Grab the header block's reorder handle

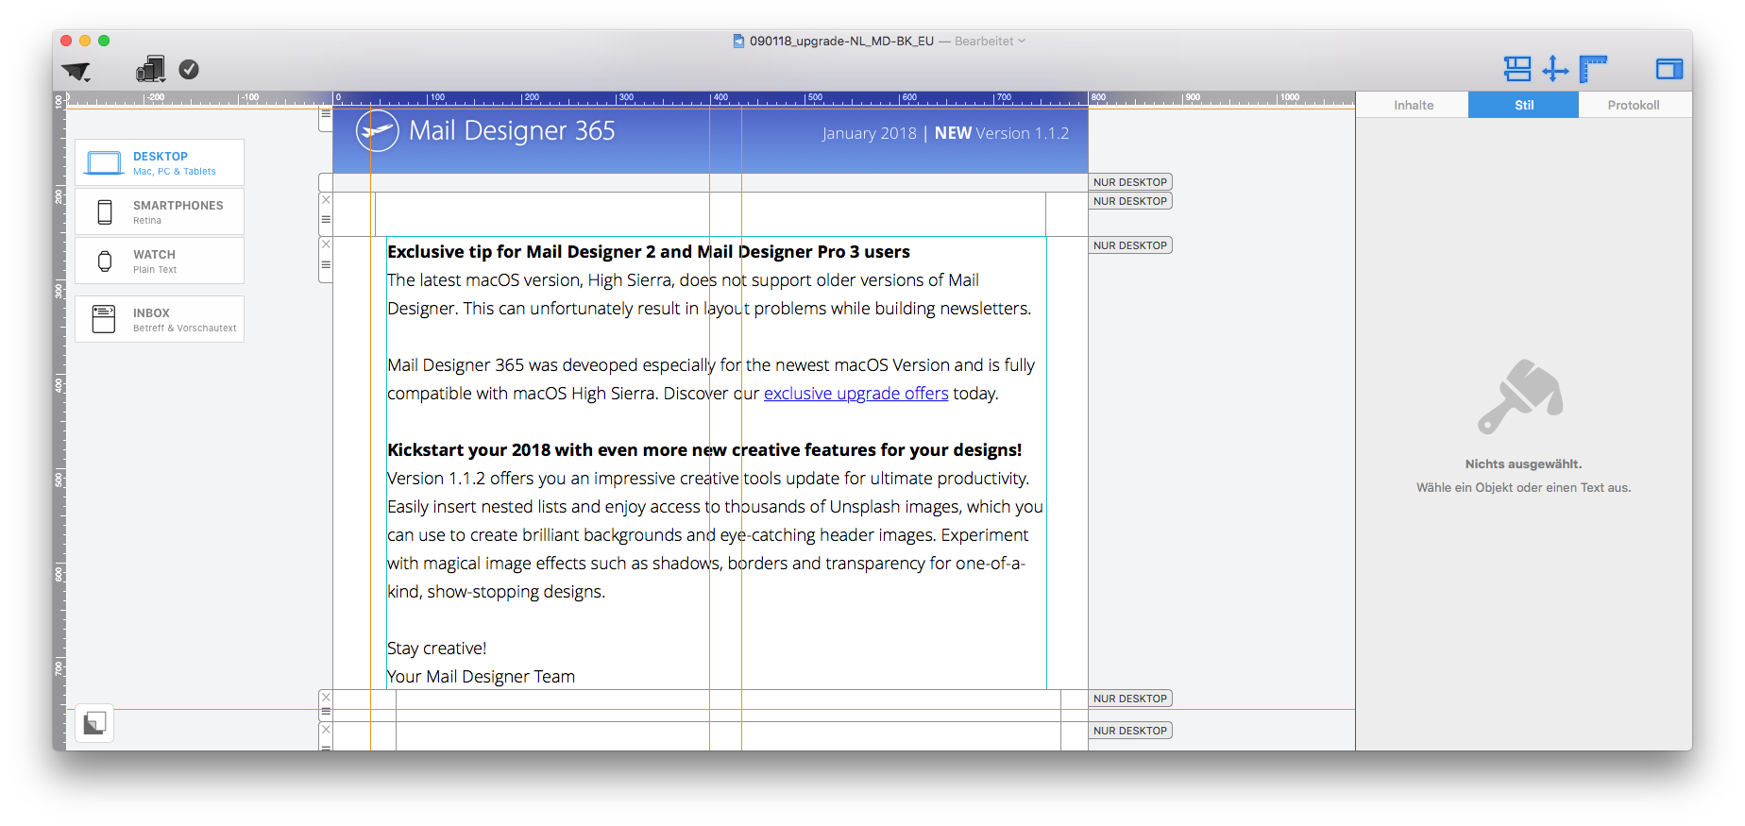(326, 114)
